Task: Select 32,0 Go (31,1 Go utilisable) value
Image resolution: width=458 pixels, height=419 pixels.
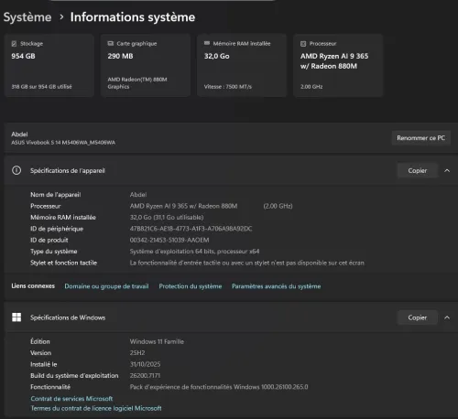Action: click(167, 217)
